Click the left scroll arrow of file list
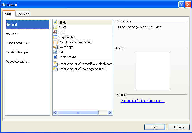192x133 pixels. (55, 112)
